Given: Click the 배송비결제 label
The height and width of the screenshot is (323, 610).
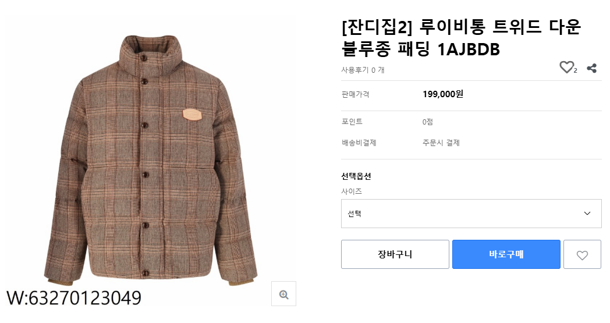Looking at the screenshot, I should point(359,143).
